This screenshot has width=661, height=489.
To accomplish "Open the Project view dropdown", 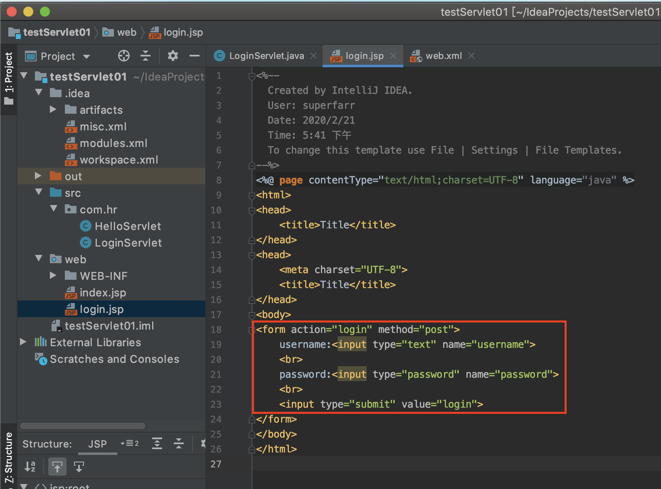I will (x=86, y=56).
